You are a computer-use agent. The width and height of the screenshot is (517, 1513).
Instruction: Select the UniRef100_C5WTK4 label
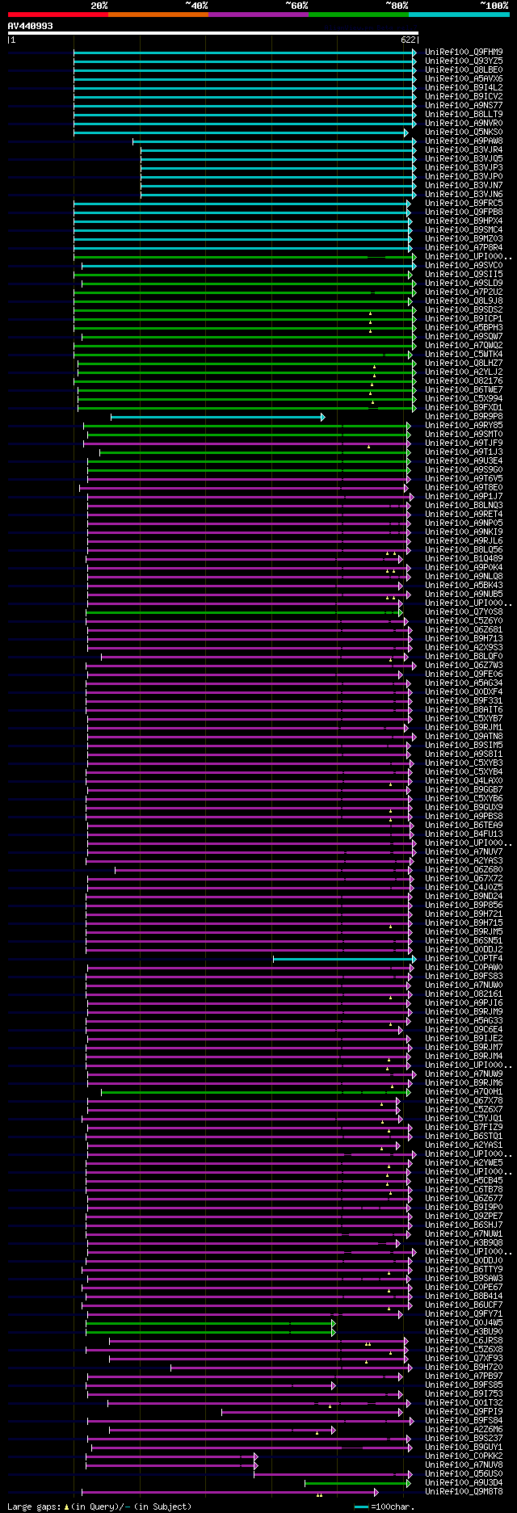pos(464,355)
